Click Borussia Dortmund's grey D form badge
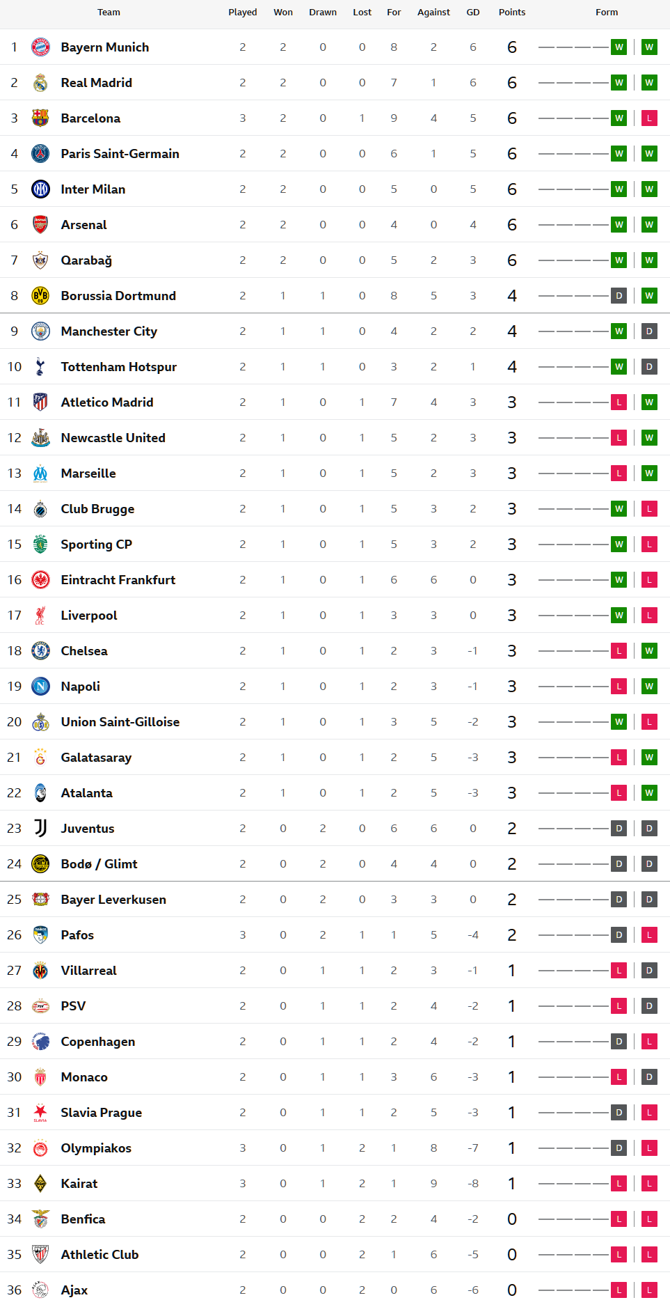The height and width of the screenshot is (1307, 670). [x=619, y=296]
